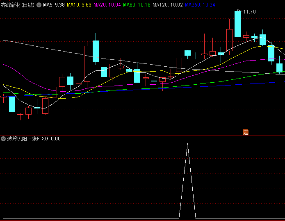Click the small arrow icon left of 11.70

click(239, 11)
